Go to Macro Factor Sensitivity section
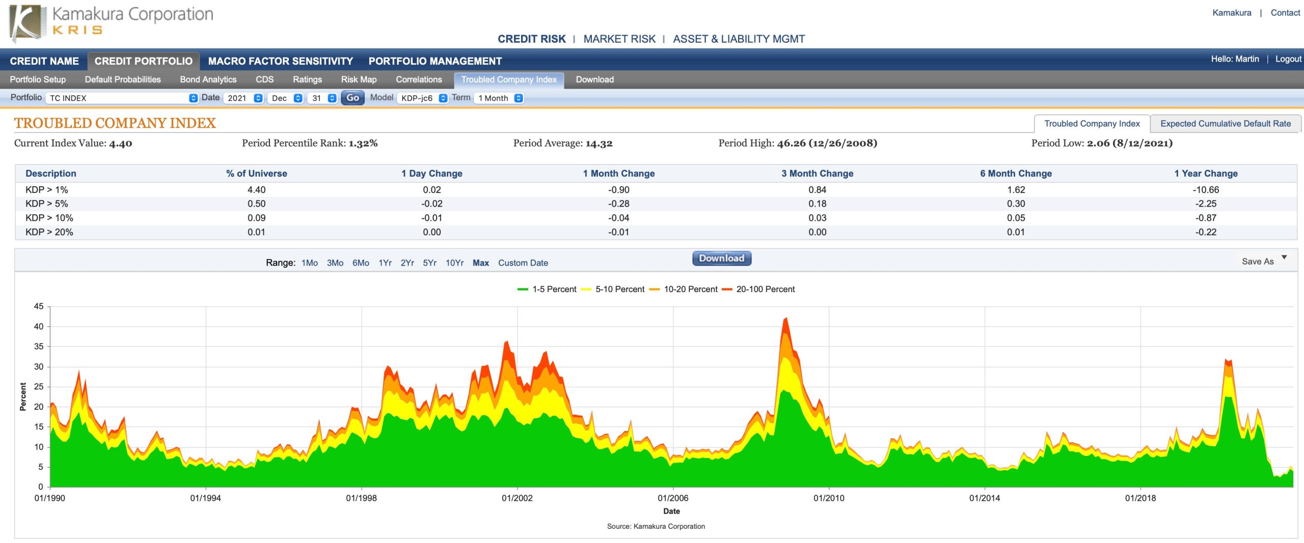1304x543 pixels. point(280,61)
